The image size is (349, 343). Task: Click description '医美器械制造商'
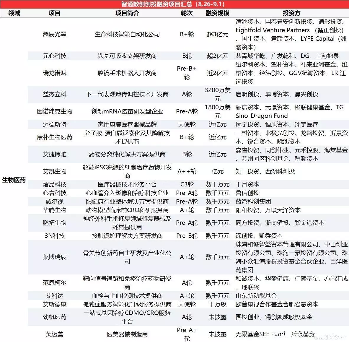coord(127,334)
